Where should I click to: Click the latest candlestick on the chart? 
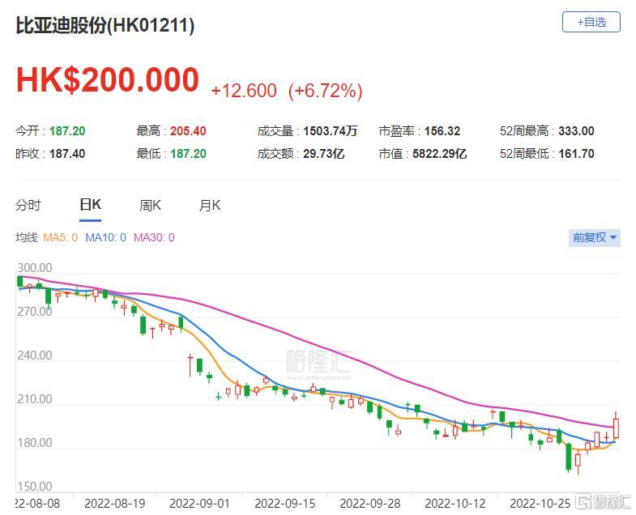[616, 427]
